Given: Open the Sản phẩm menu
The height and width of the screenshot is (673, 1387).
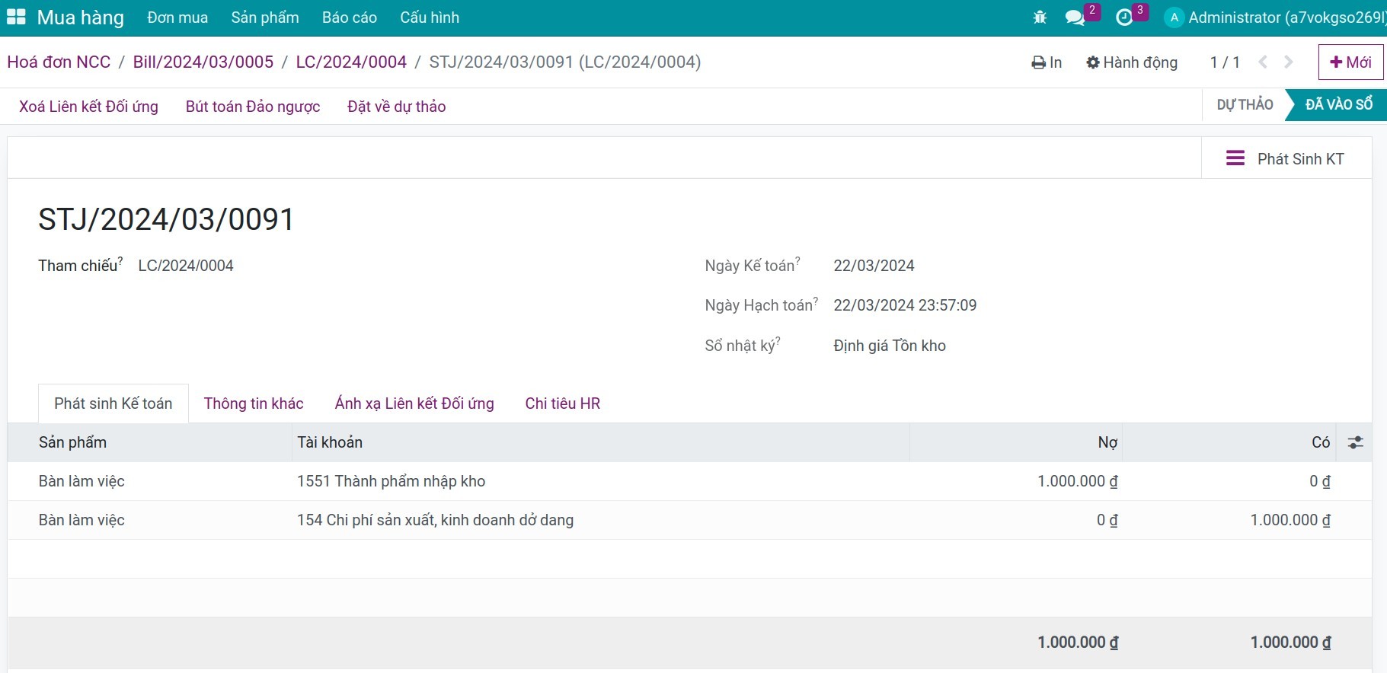Looking at the screenshot, I should (265, 18).
